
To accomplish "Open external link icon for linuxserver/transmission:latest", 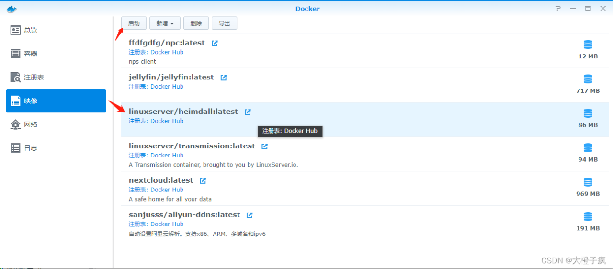I will (265, 146).
